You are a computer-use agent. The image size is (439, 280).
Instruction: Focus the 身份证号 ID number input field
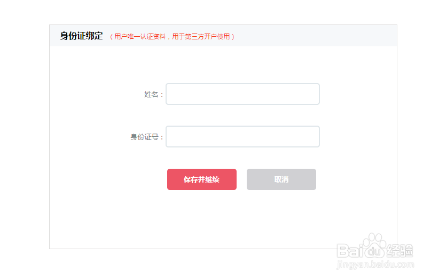click(x=242, y=137)
